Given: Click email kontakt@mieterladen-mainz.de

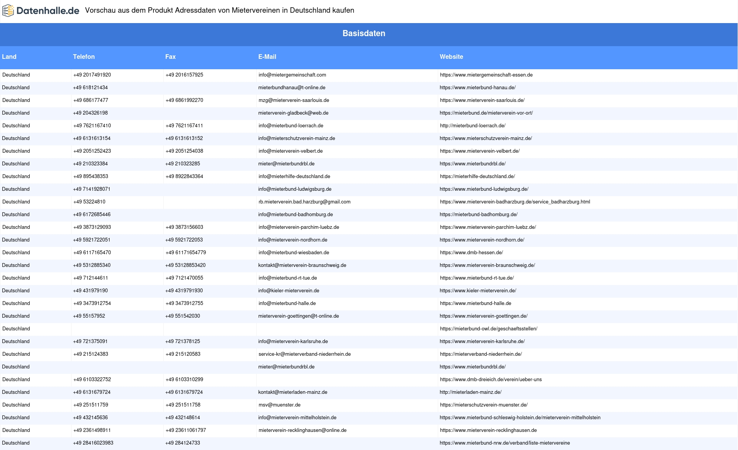Looking at the screenshot, I should pyautogui.click(x=293, y=392).
